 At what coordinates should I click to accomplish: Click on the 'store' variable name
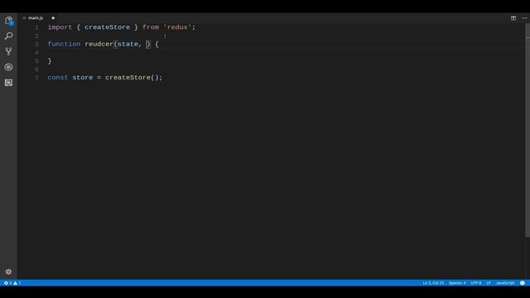83,77
